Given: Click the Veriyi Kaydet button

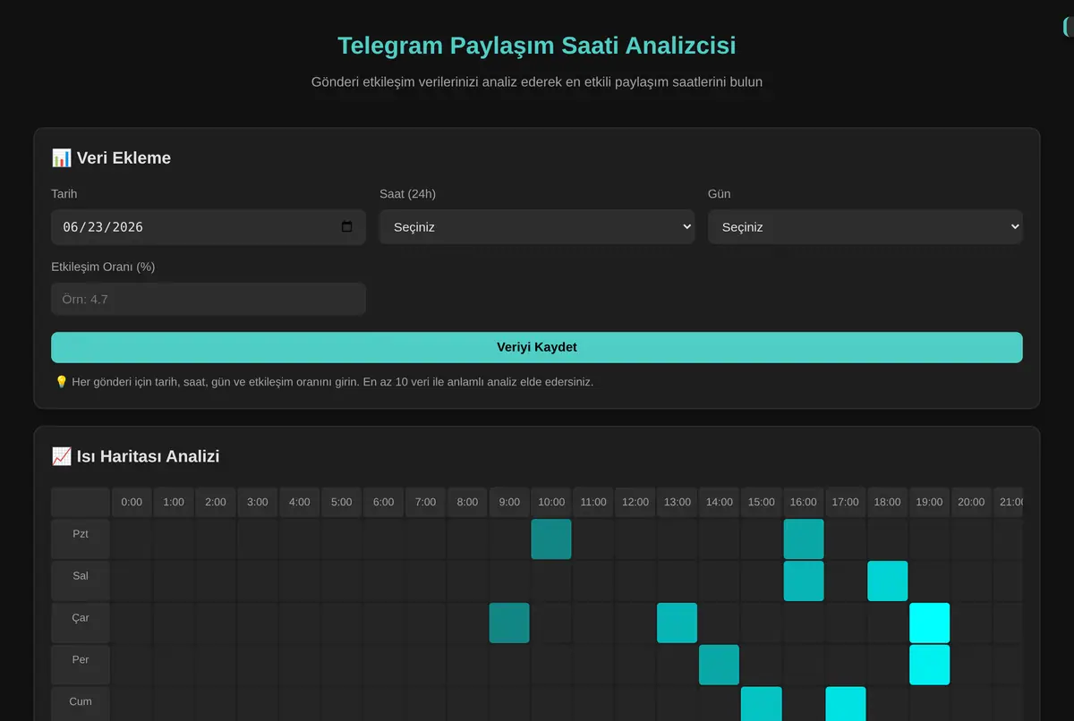Looking at the screenshot, I should point(537,347).
